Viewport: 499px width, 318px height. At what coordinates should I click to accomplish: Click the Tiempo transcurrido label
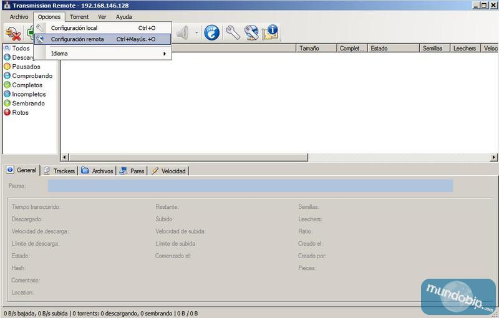point(36,207)
